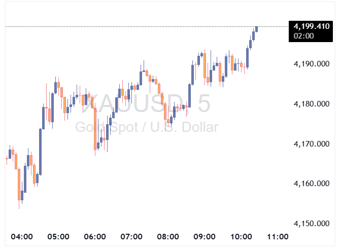Select the 09:00 time axis label
Viewport: 340px width, 251px height.
205,237
